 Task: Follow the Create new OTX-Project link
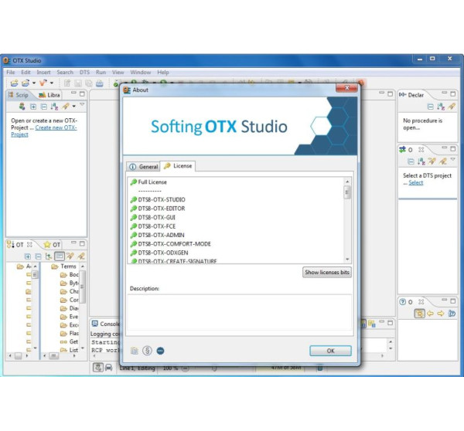click(55, 127)
